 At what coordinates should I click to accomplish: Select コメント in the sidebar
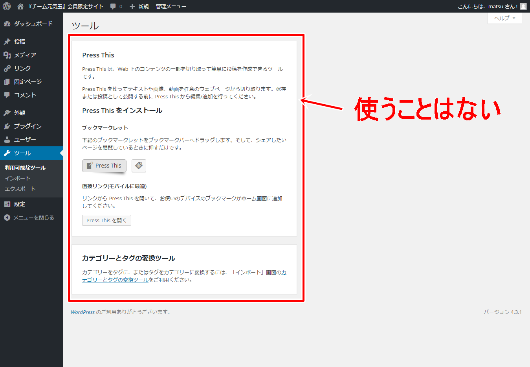pyautogui.click(x=31, y=95)
